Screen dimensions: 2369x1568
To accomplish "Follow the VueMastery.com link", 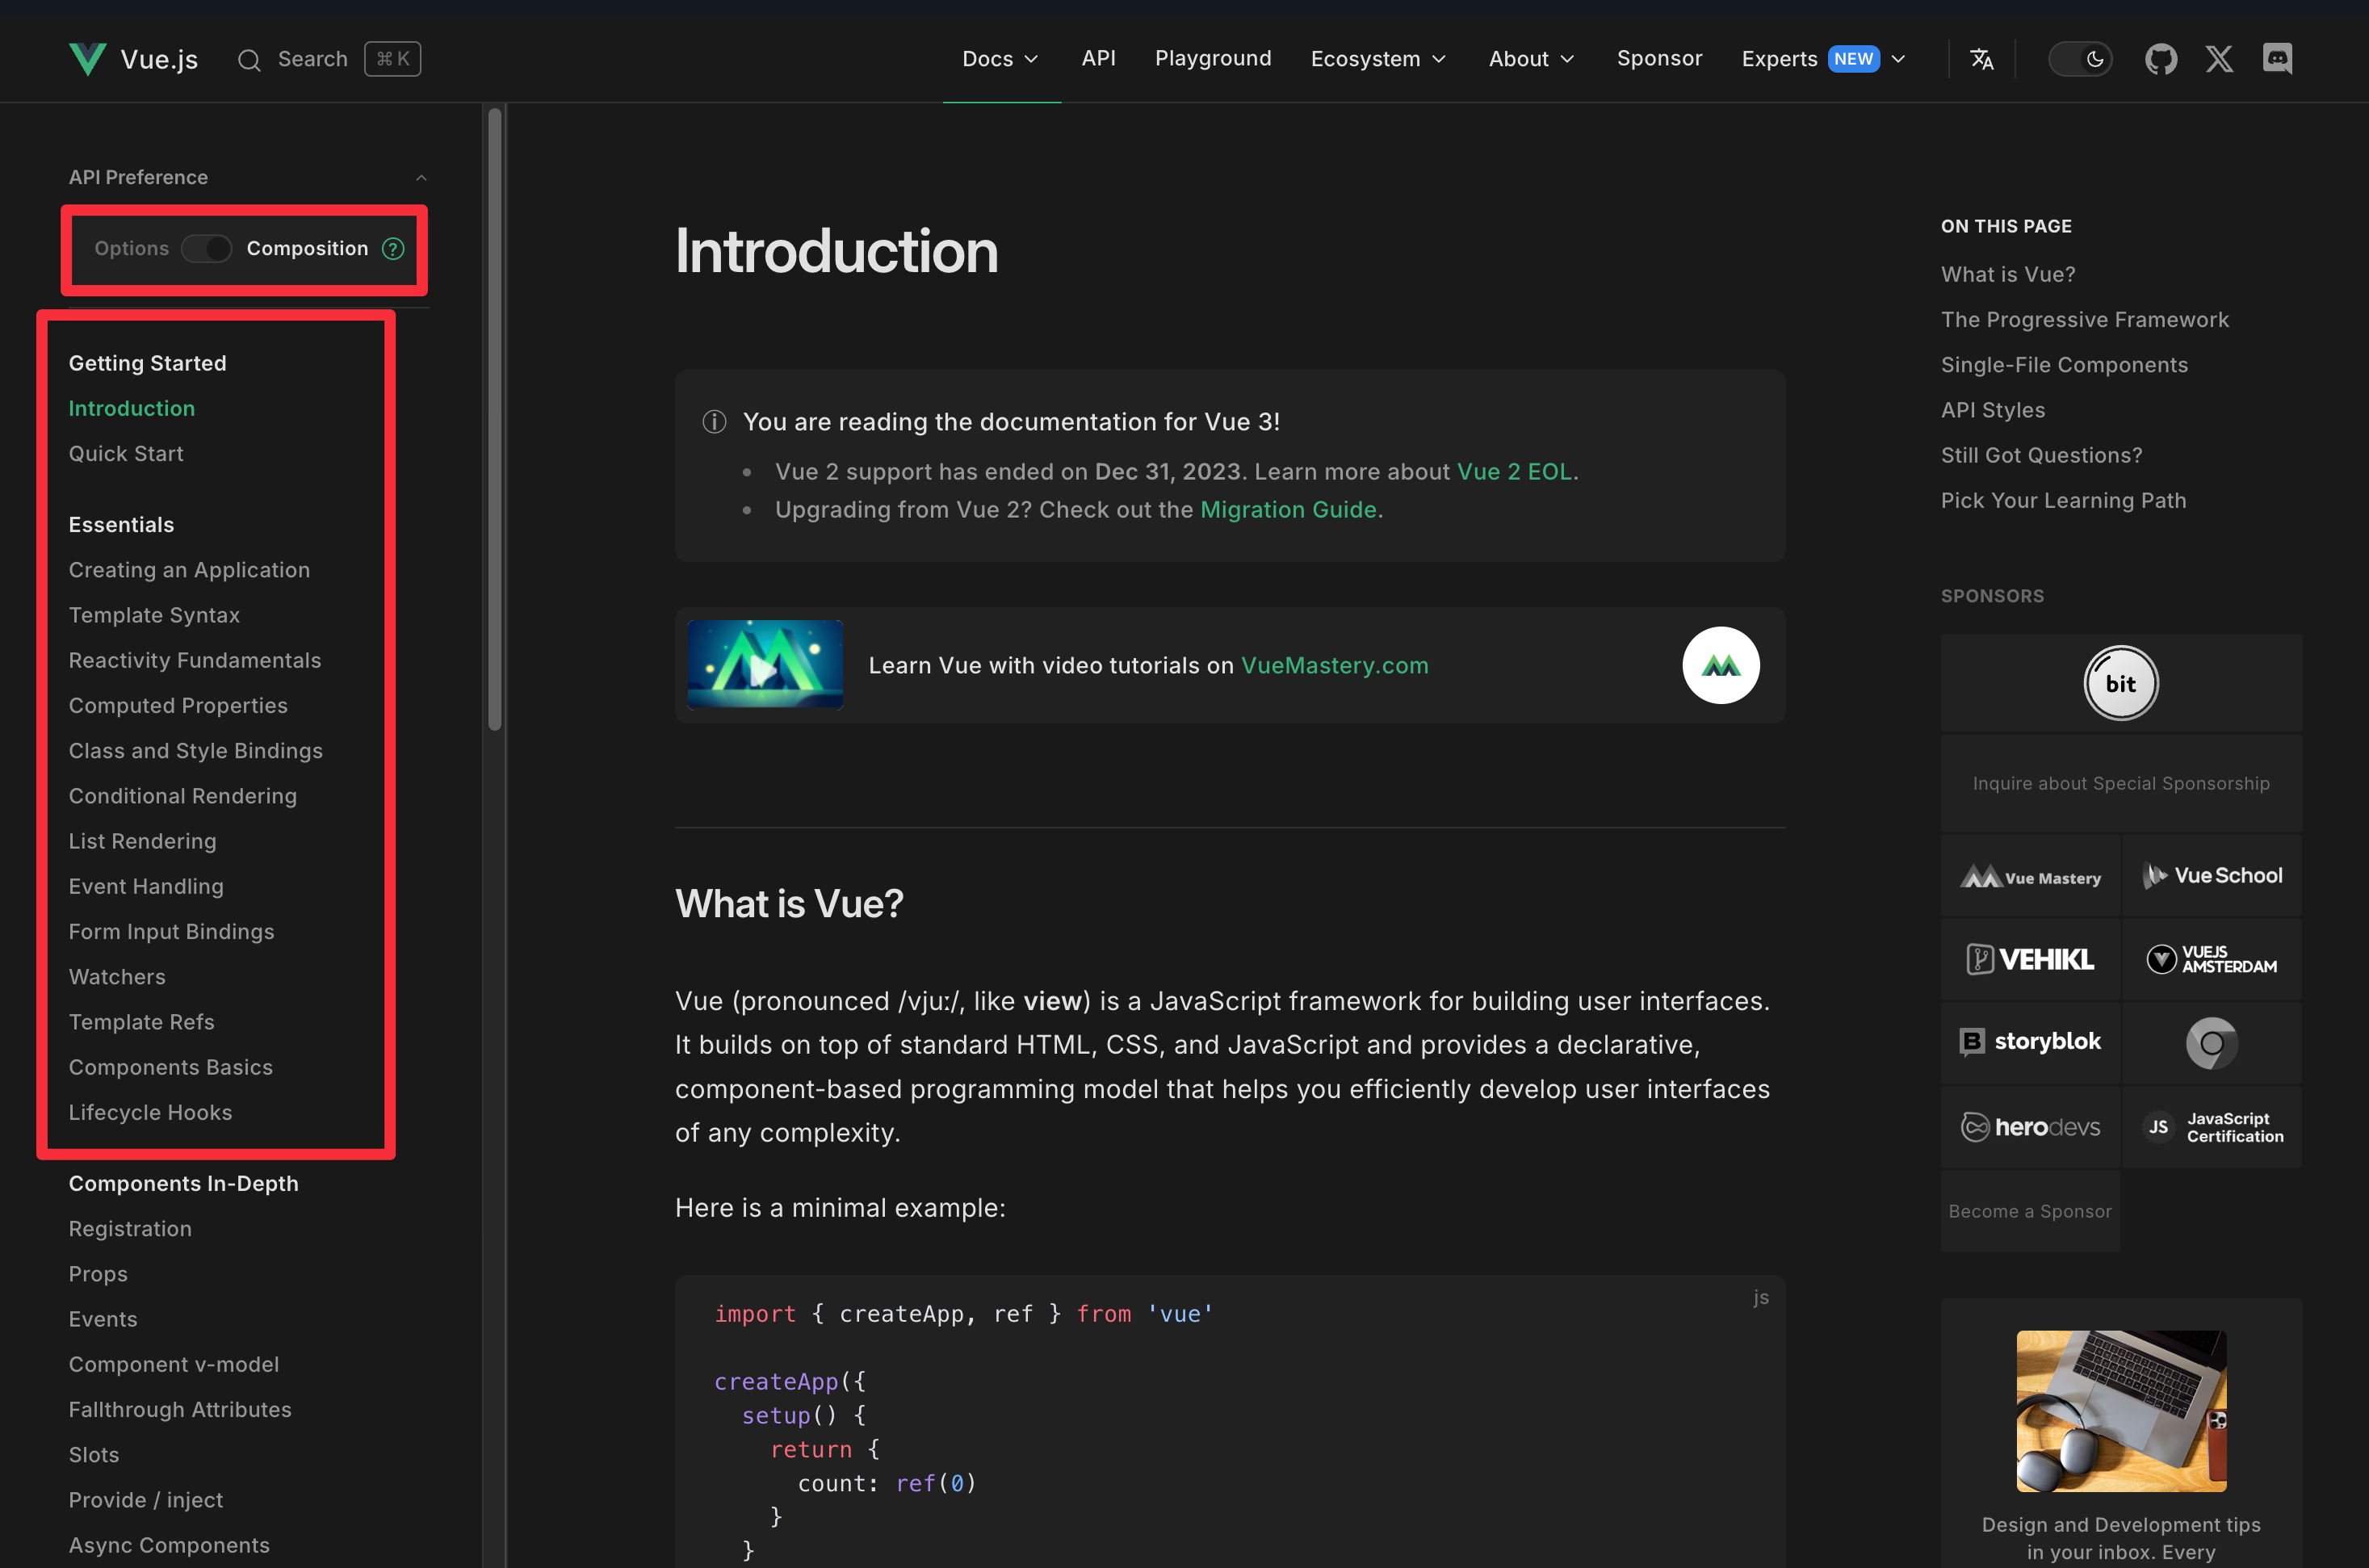I will 1334,666.
